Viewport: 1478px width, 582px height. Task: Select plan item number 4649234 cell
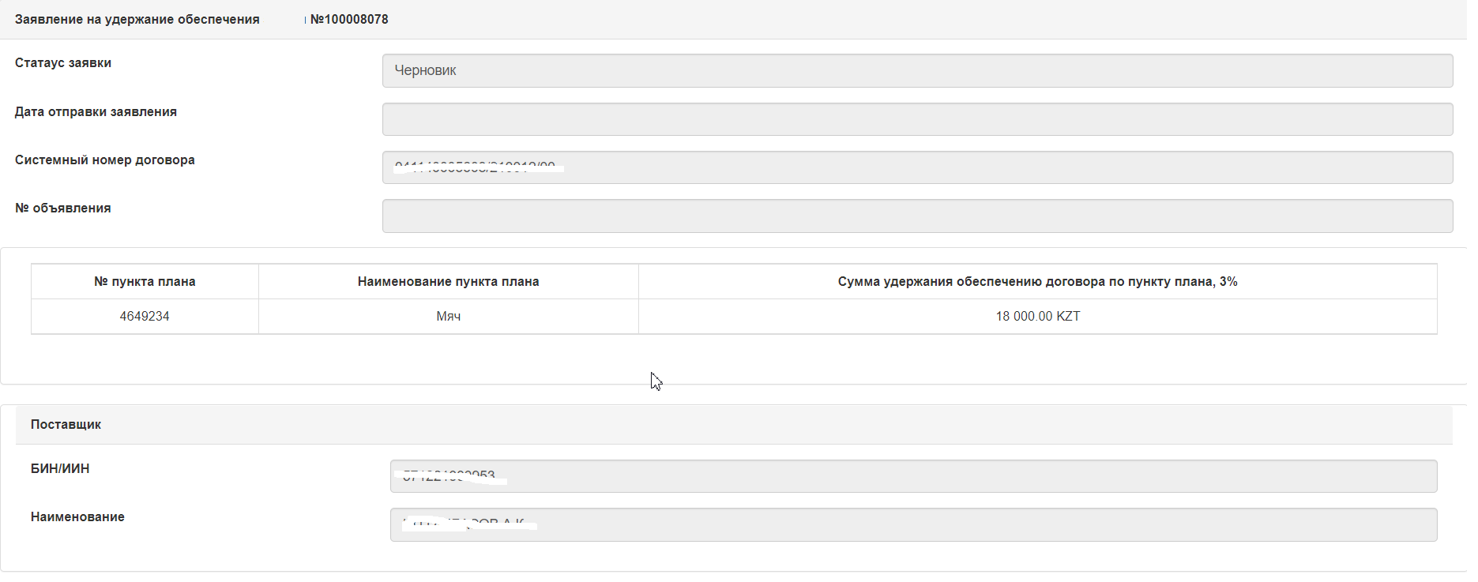tap(145, 317)
